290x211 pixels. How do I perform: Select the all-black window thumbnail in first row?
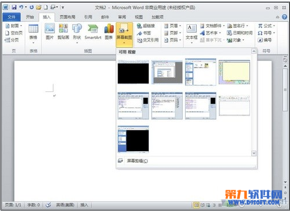pos(133,72)
